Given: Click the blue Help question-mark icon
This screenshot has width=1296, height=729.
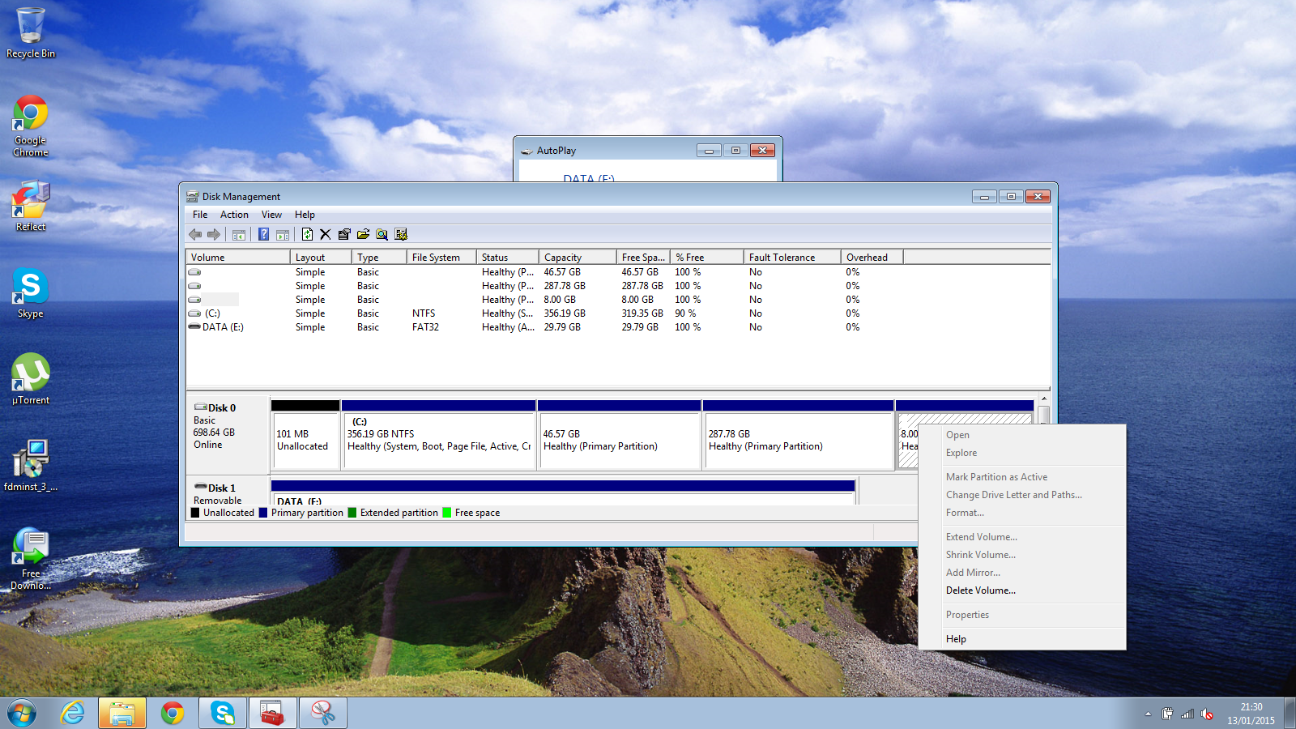Looking at the screenshot, I should pos(263,234).
